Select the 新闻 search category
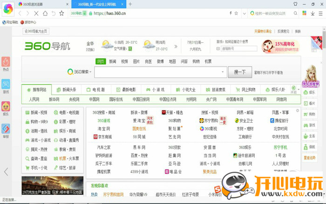 113,61
